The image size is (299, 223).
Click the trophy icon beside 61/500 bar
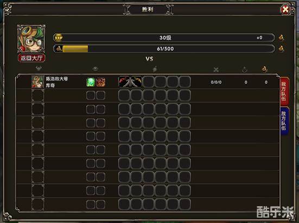[281, 48]
